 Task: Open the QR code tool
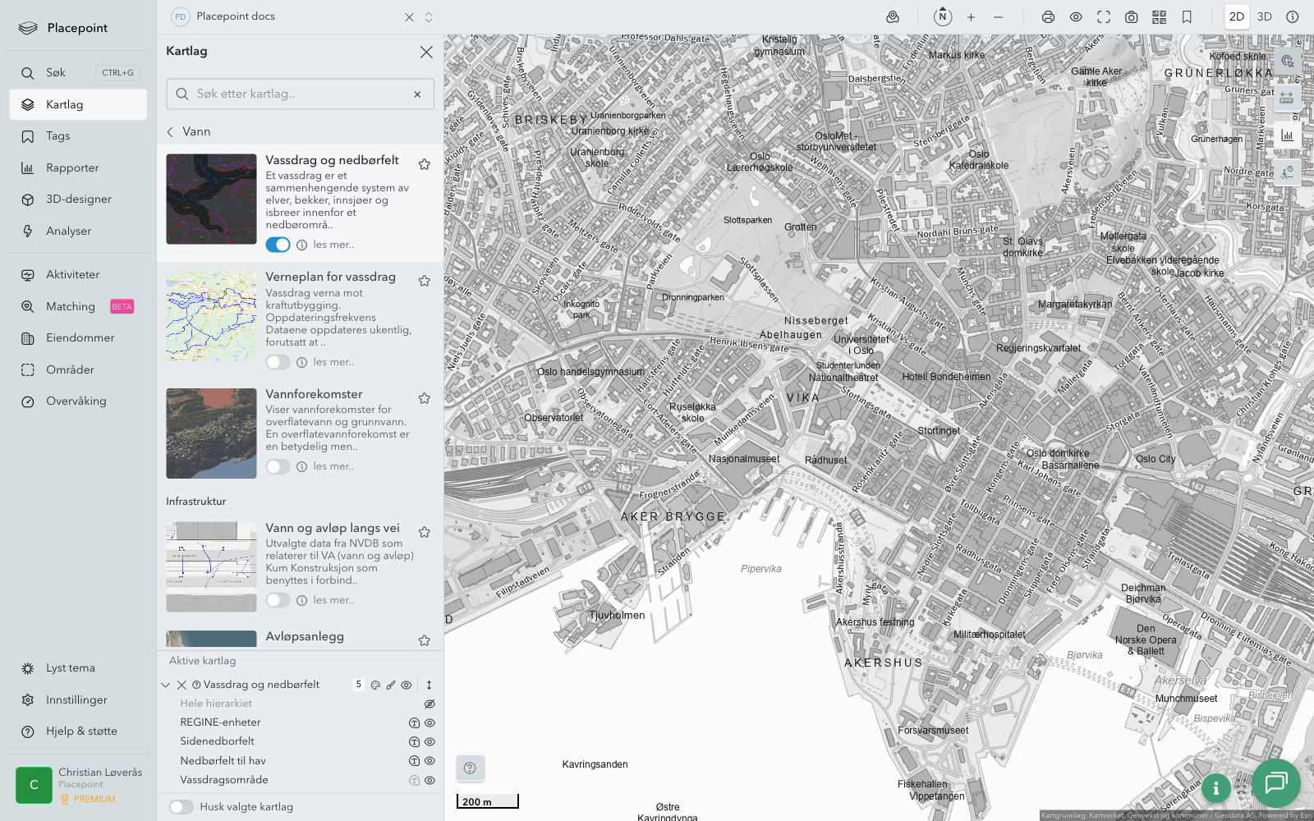click(1159, 17)
